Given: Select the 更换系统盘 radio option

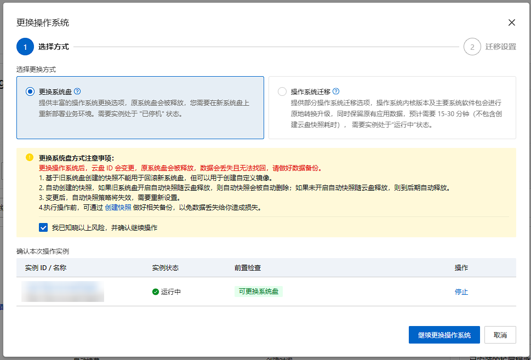Looking at the screenshot, I should coord(30,92).
